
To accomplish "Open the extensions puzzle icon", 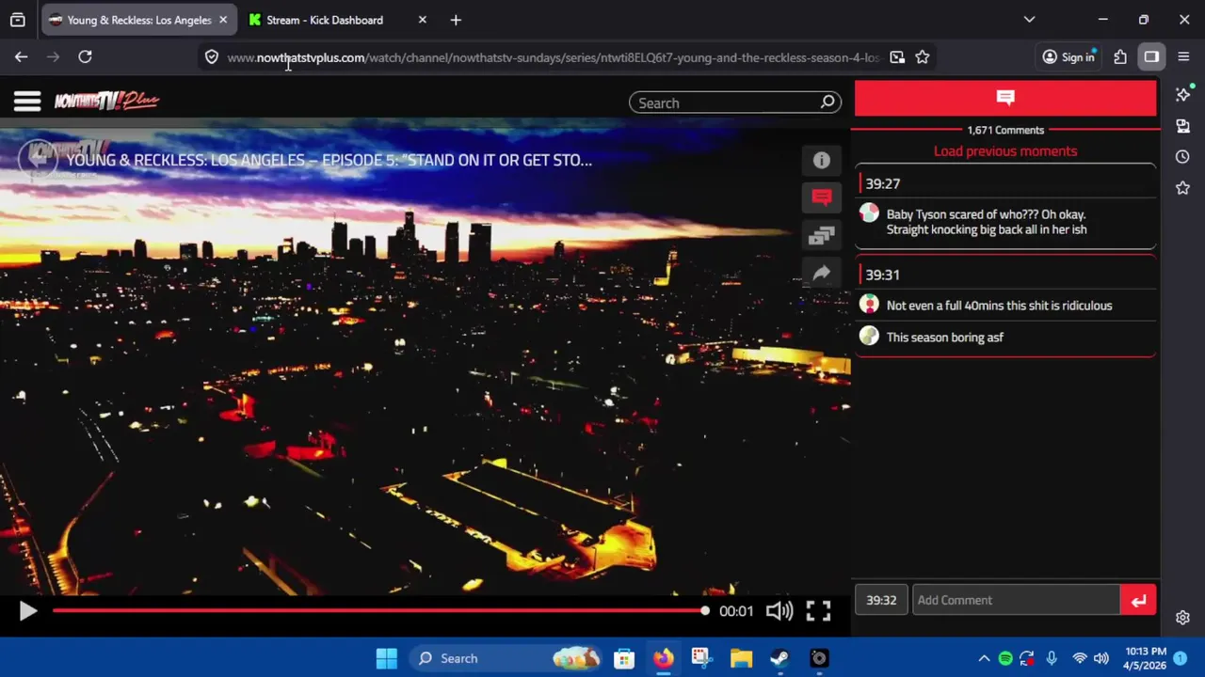I will [1120, 57].
